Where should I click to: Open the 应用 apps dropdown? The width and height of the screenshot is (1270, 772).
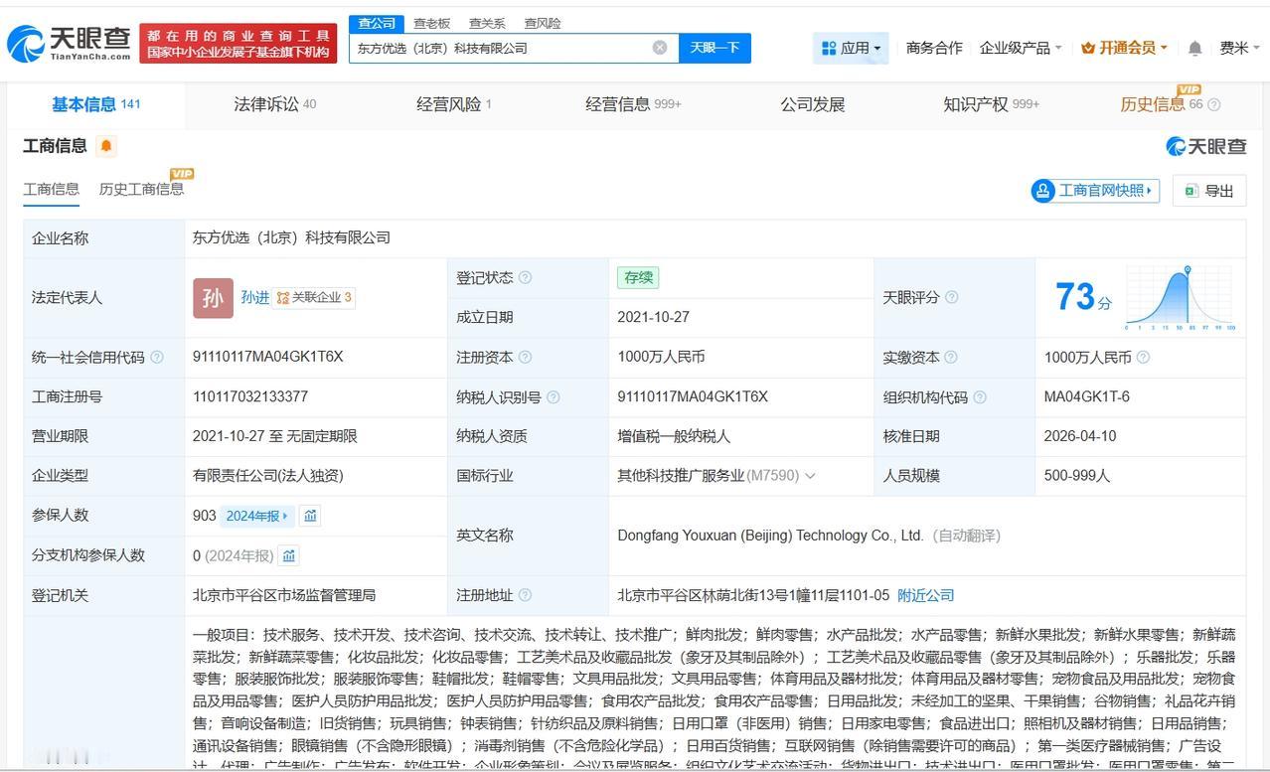click(x=852, y=48)
